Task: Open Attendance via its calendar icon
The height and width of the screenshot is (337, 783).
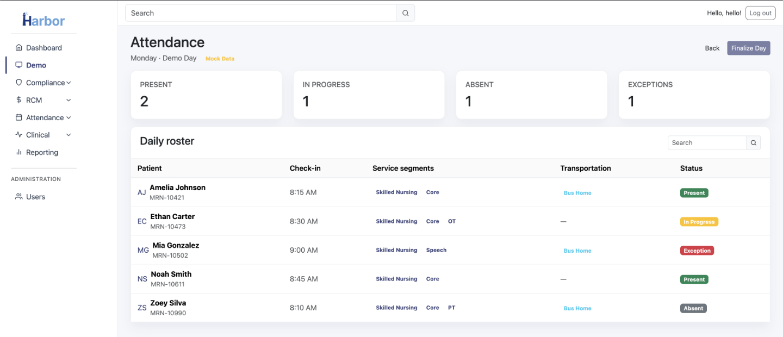Action: click(x=18, y=117)
